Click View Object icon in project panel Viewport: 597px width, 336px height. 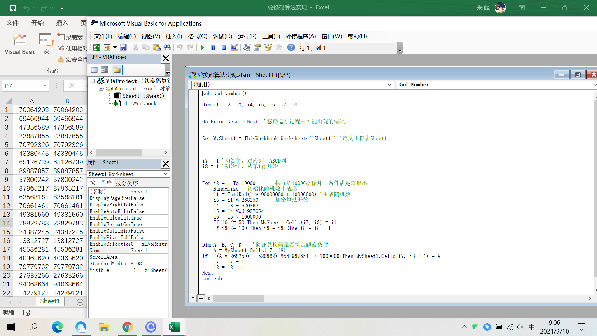(105, 70)
